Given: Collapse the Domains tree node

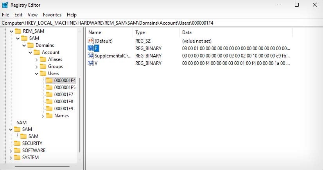Looking at the screenshot, I should (24, 45).
